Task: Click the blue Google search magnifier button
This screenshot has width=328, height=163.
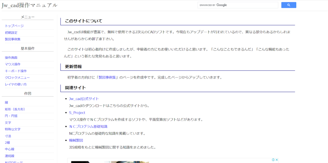Action: tap(289, 5)
